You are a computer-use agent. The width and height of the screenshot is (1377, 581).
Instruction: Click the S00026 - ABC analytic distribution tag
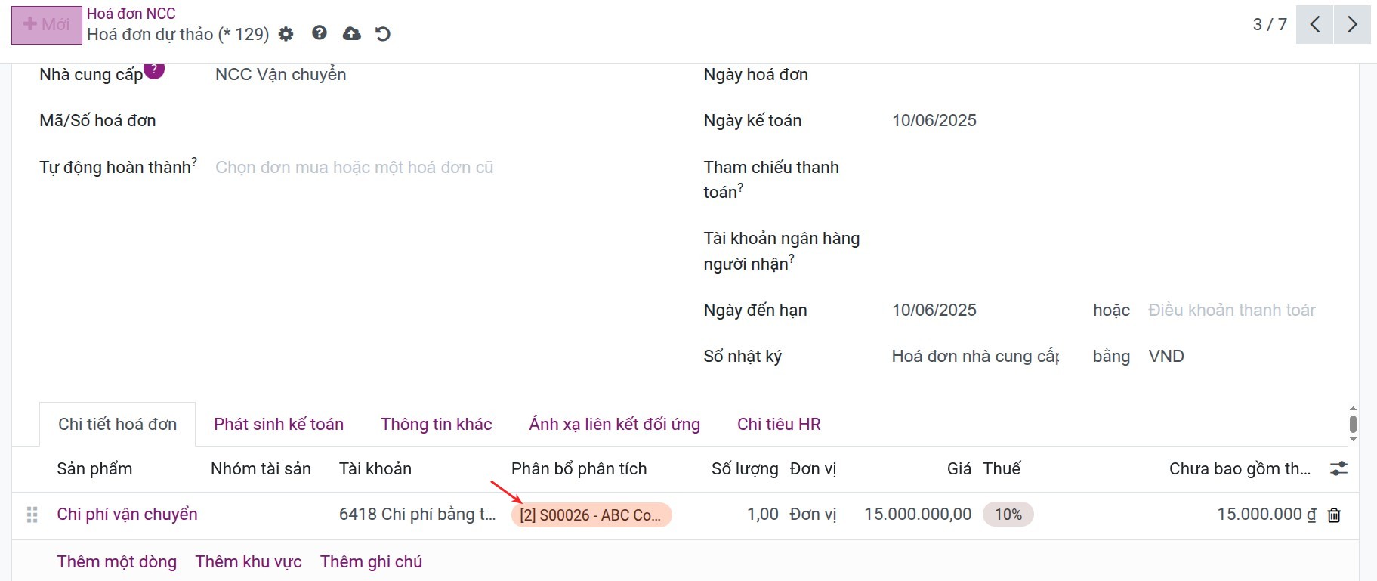click(591, 515)
